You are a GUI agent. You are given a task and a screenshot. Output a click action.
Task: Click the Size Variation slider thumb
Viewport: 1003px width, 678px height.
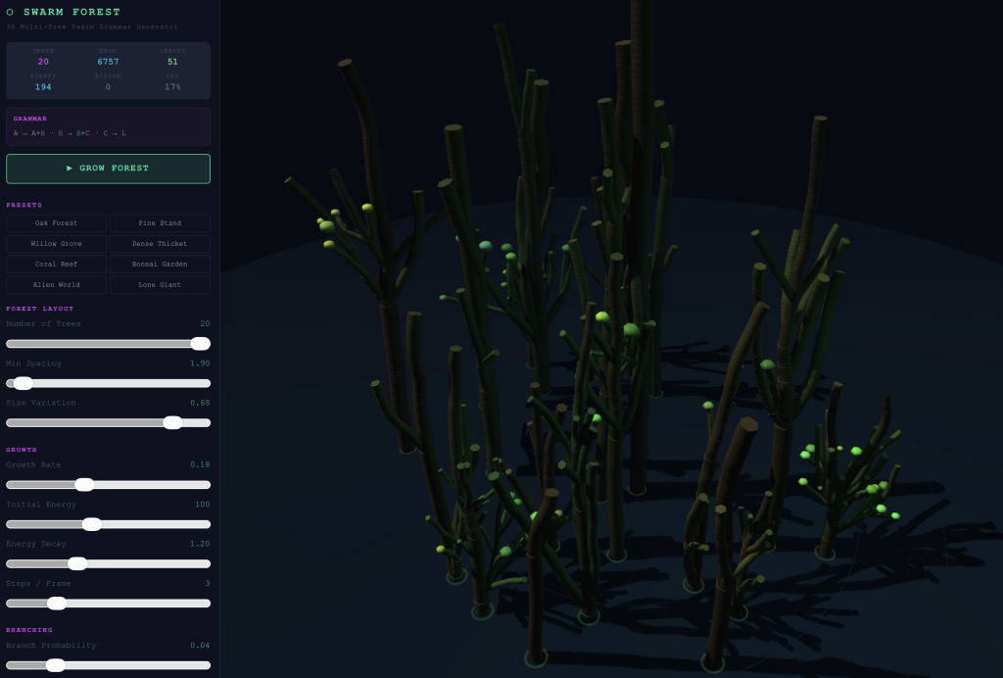point(172,423)
